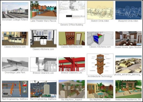Viewport: 143px width, 102px height.
Task: Open the Architectural Technology column thumbnail
Action: click(100, 64)
